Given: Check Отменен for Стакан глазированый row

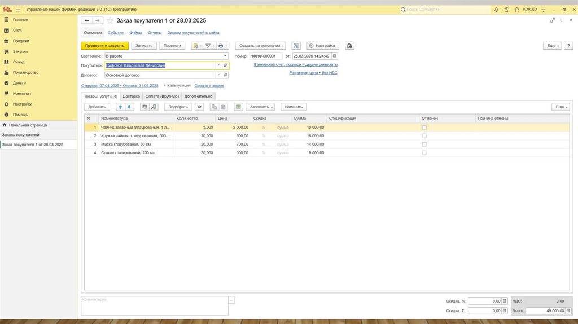Looking at the screenshot, I should tap(424, 152).
